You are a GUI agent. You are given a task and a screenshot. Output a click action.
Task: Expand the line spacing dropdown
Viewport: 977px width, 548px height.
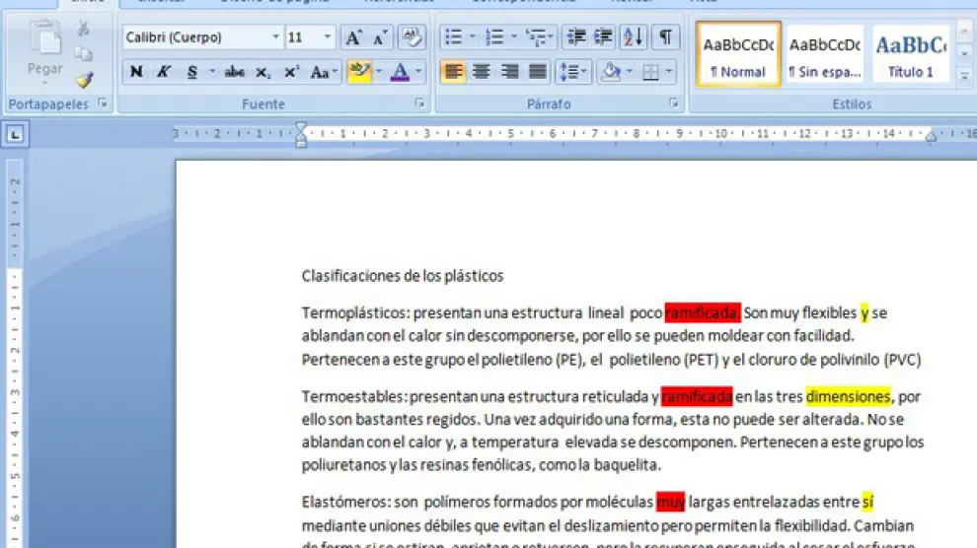click(585, 72)
